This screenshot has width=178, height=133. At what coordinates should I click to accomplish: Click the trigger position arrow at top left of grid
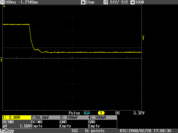pos(4,6)
